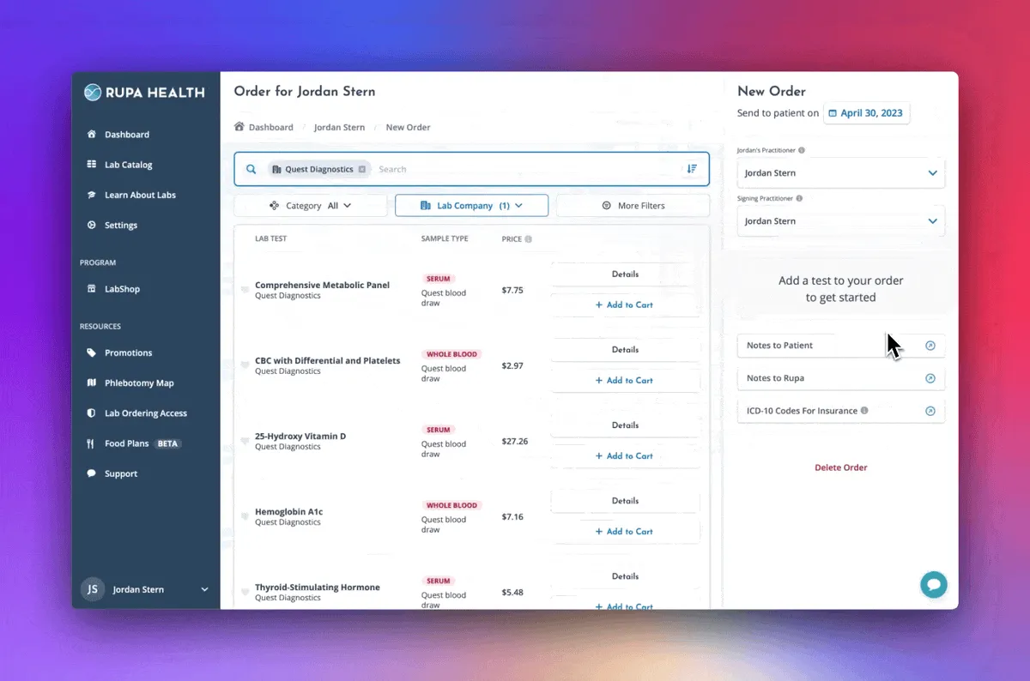Click Signing Practitioner info icon

[x=799, y=198]
